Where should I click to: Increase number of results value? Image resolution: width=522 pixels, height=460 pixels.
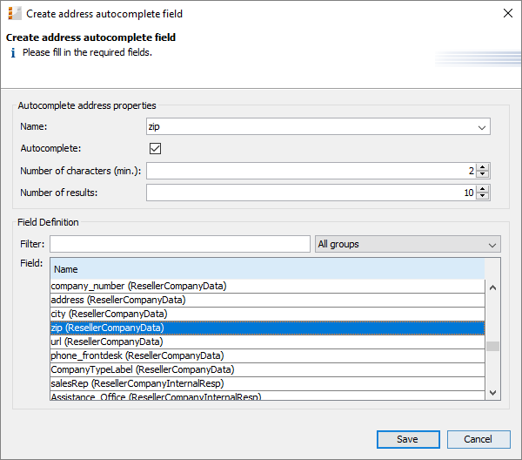click(x=482, y=189)
